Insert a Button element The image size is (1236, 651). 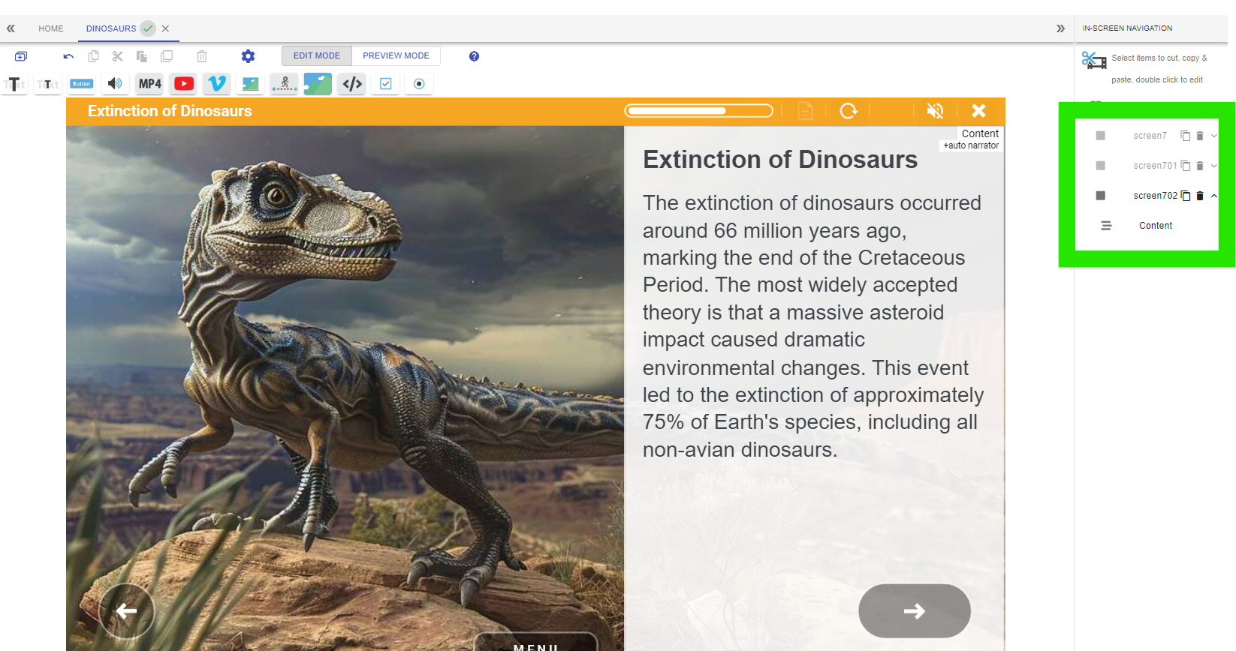[x=82, y=84]
